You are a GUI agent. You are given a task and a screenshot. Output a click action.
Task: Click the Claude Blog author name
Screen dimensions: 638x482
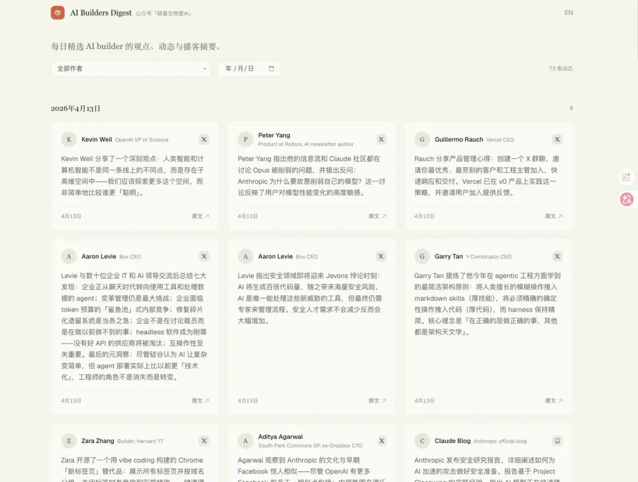pos(453,441)
